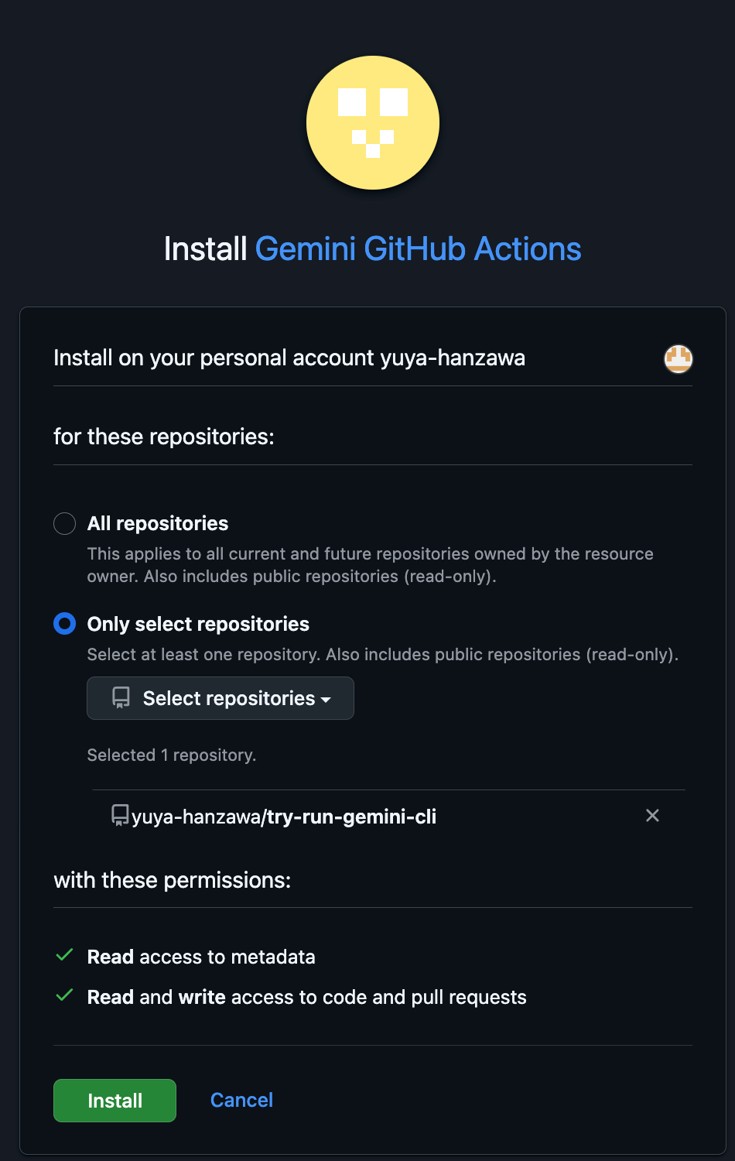Click the yuya-hanzawa/try-run-gemini-cli repository name
Screen dimensions: 735x1161
coord(284,817)
